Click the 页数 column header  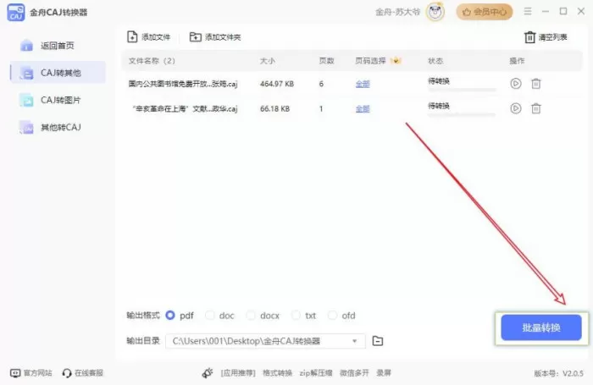pos(326,61)
